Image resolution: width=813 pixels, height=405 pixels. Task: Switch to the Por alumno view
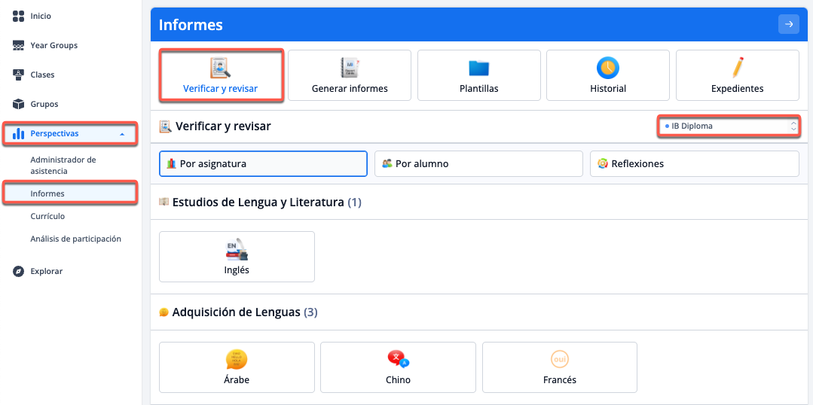coord(478,163)
